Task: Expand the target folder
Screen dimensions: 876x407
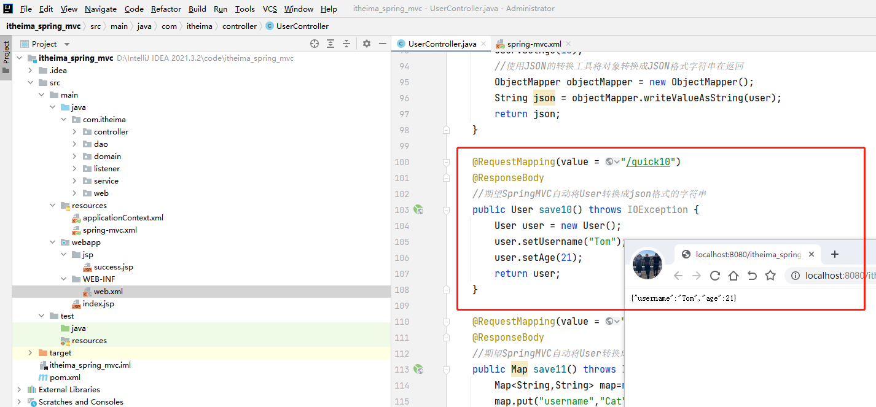Action: pyautogui.click(x=31, y=353)
